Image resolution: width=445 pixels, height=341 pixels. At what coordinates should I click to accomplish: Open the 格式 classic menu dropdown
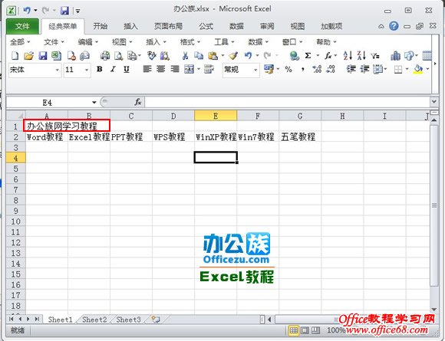(x=190, y=42)
